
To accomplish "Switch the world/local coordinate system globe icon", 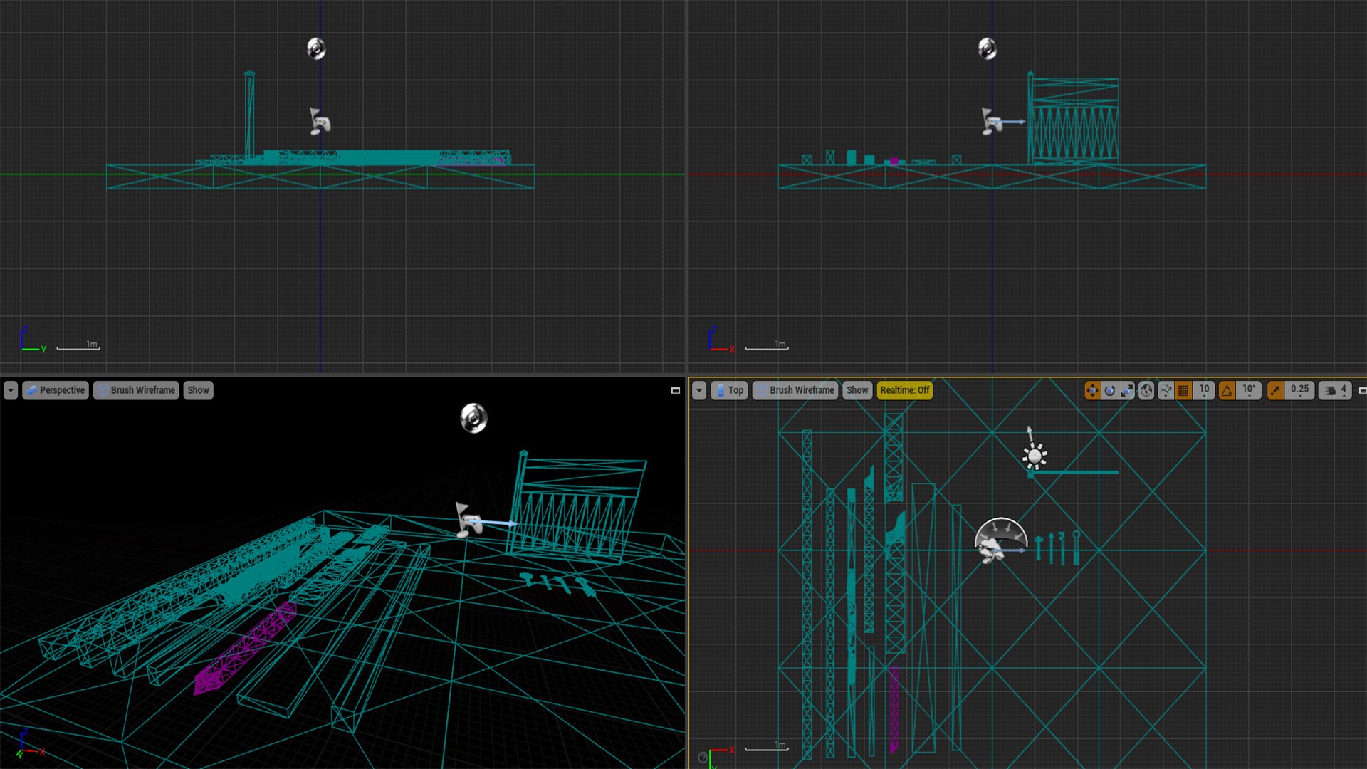I will [1146, 390].
